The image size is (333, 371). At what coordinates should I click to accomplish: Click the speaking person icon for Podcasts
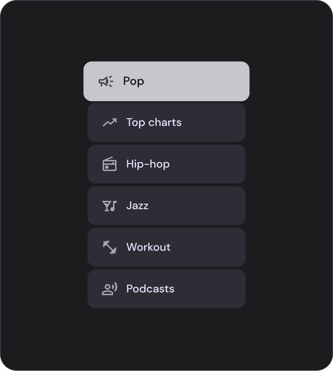click(x=110, y=289)
